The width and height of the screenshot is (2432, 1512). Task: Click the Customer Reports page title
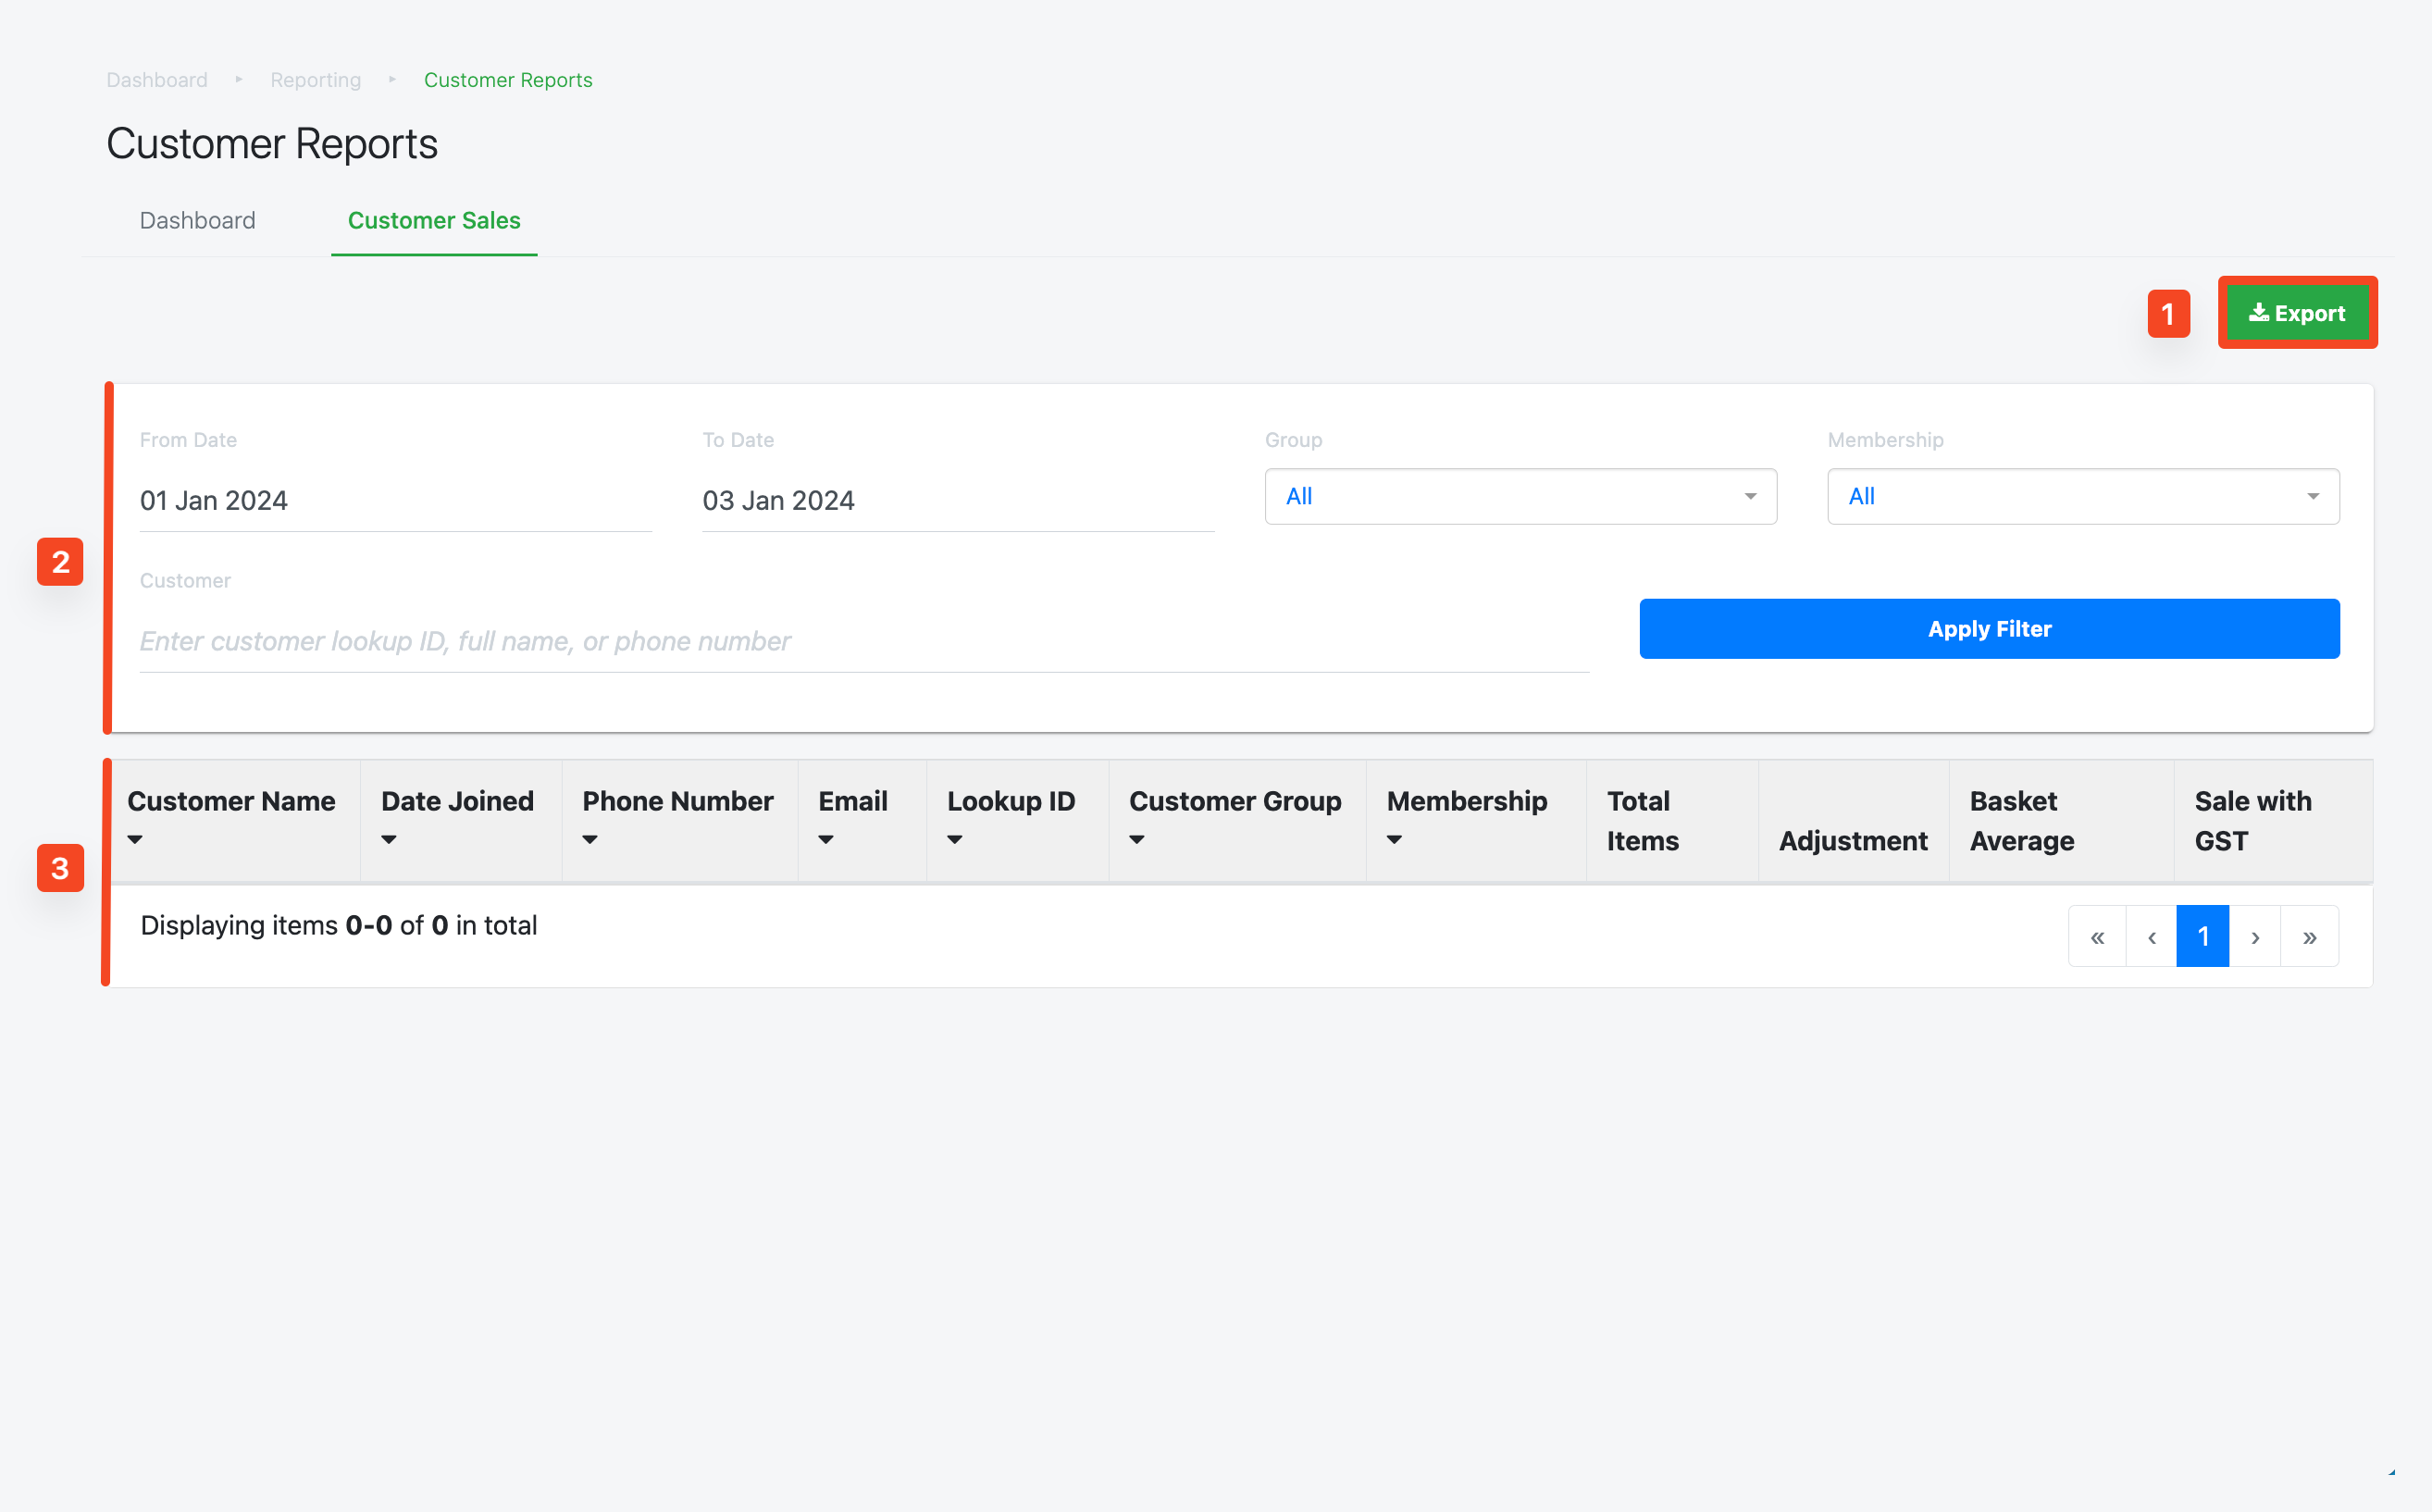point(272,144)
